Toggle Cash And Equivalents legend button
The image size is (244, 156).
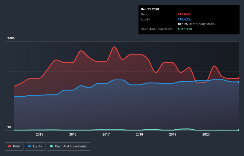tap(68, 147)
